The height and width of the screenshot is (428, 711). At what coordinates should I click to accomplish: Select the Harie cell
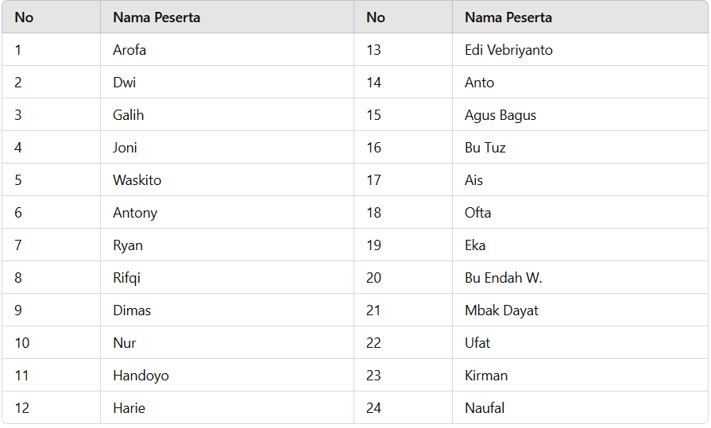click(227, 407)
